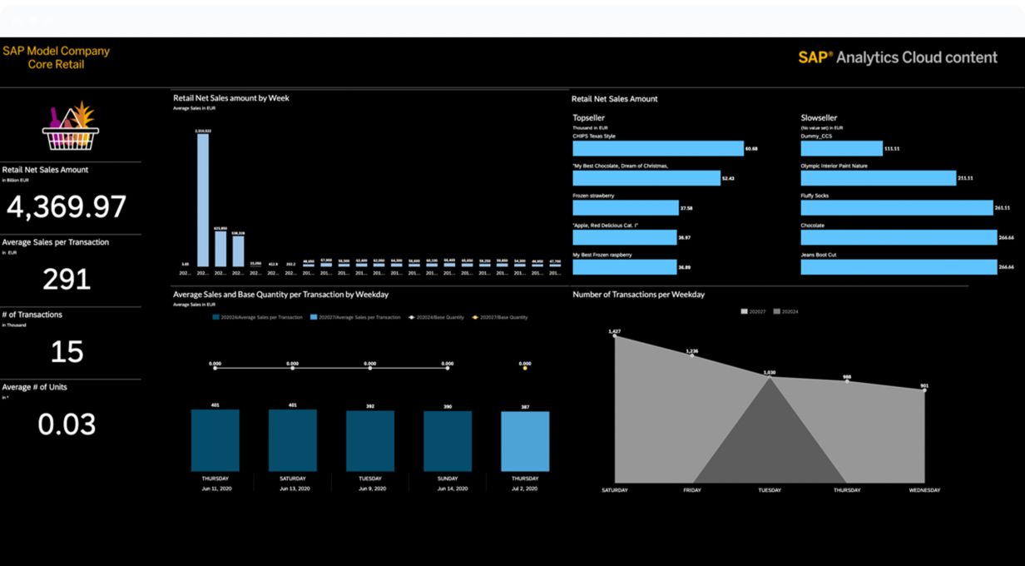The height and width of the screenshot is (566, 1025).
Task: Toggle 202027 Average Sales per Transaction legend
Action: [356, 317]
